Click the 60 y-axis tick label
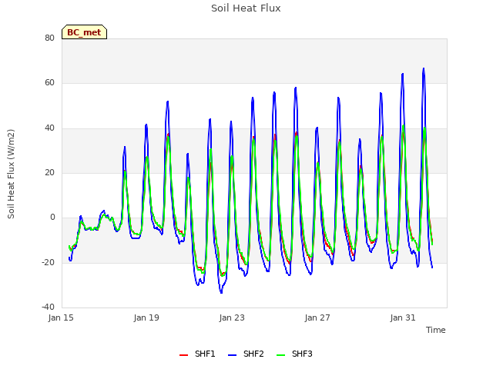Image resolution: width=493 pixels, height=369 pixels. pos(49,83)
